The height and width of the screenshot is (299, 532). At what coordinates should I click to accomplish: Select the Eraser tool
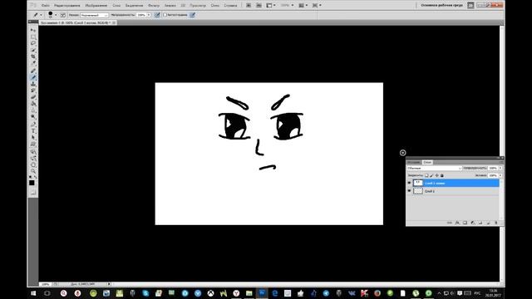click(33, 97)
